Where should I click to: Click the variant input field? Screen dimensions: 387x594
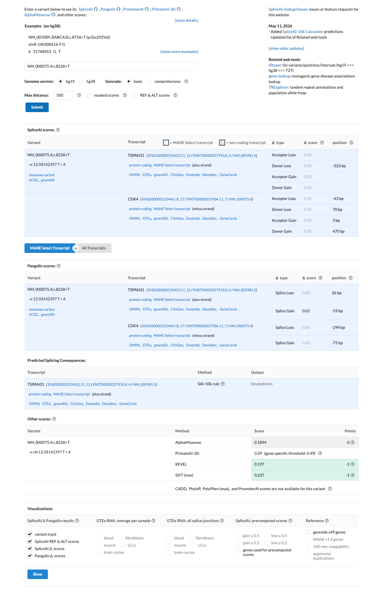111,66
